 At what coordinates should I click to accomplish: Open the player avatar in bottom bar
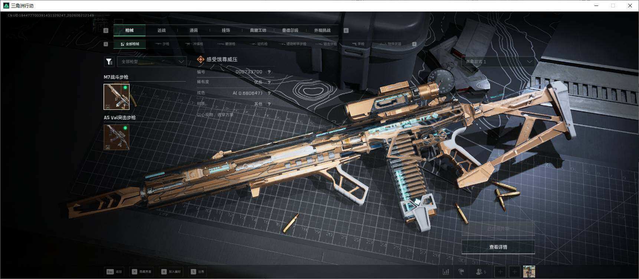529,272
